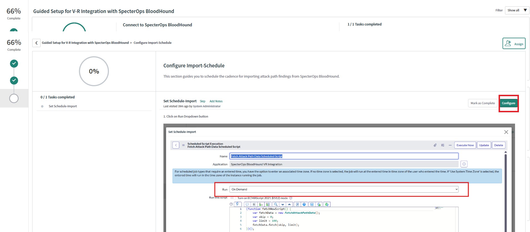Click the Mark as Complete button
530x232 pixels.
482,103
